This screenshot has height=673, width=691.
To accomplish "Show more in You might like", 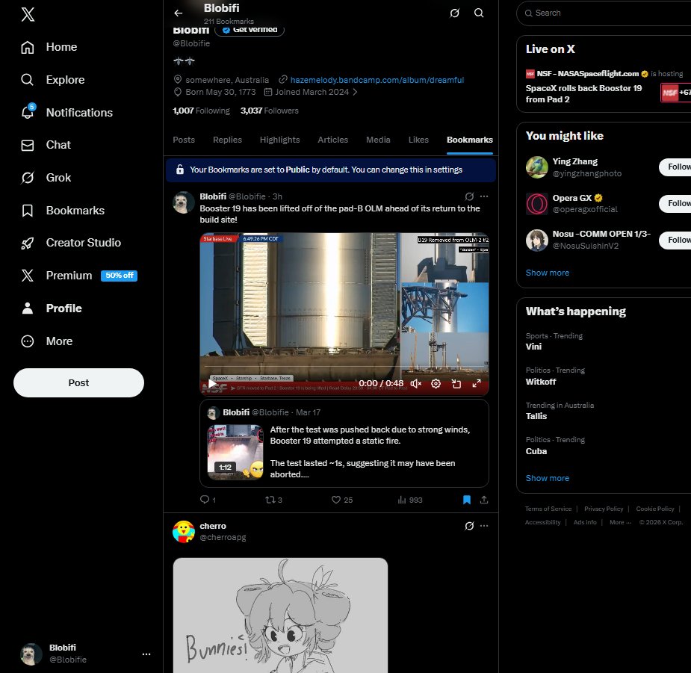I will pyautogui.click(x=548, y=273).
